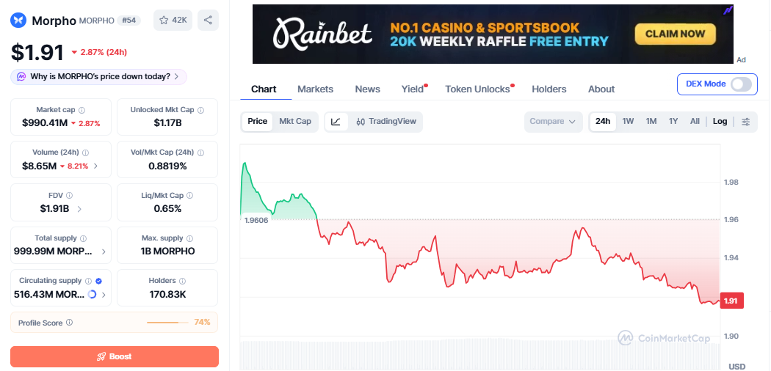Click the candlestick TradingView icon
The height and width of the screenshot is (371, 771).
361,122
